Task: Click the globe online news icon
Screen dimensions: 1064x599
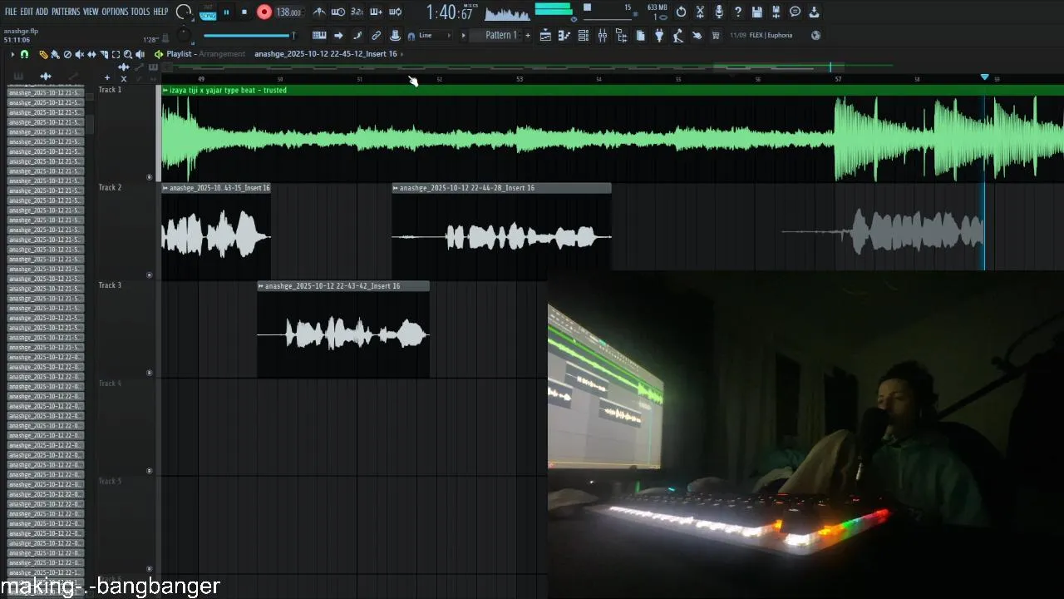Action: [x=815, y=35]
